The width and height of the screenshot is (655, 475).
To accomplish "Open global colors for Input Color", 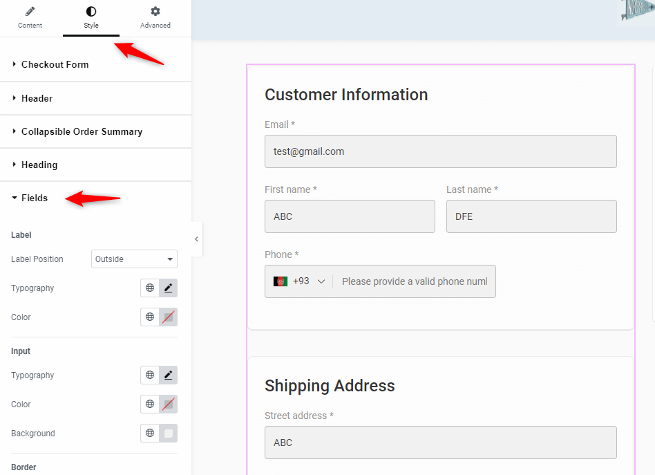I will [x=150, y=404].
